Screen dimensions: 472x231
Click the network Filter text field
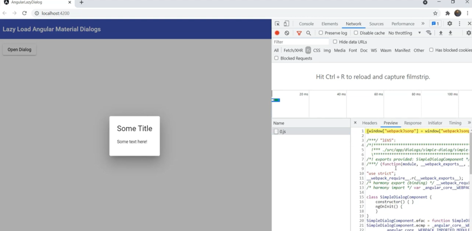click(x=301, y=42)
